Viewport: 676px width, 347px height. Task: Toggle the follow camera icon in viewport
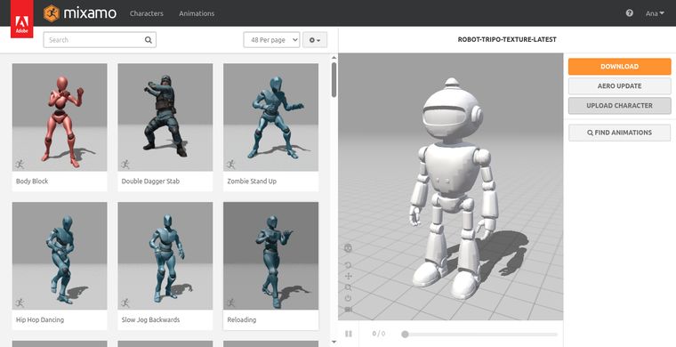coord(349,310)
